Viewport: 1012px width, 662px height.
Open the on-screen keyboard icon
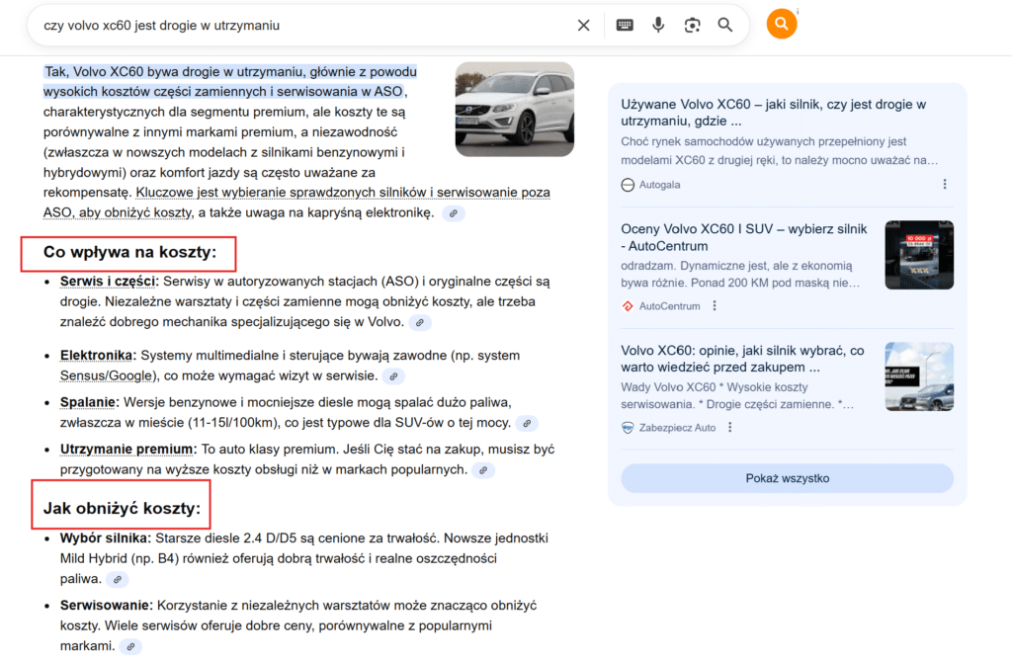click(624, 24)
